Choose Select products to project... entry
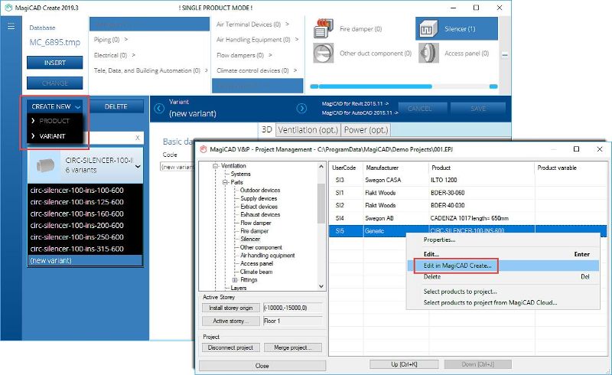This screenshot has height=375, width=612. click(x=461, y=292)
